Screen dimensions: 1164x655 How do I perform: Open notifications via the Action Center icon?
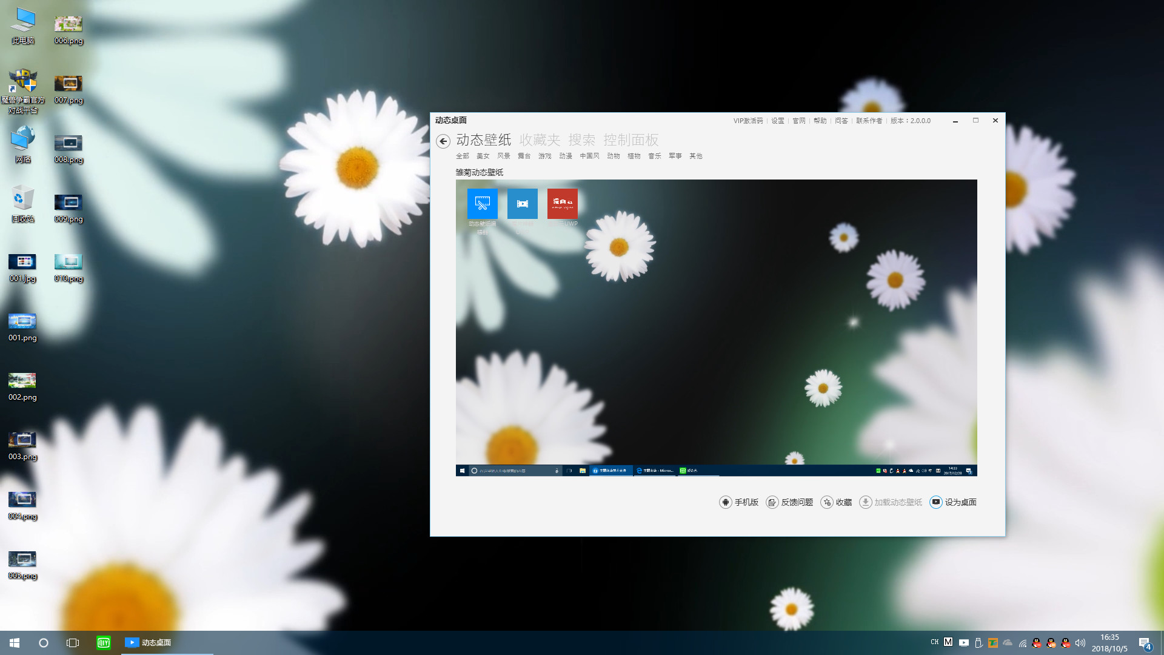(x=1145, y=643)
